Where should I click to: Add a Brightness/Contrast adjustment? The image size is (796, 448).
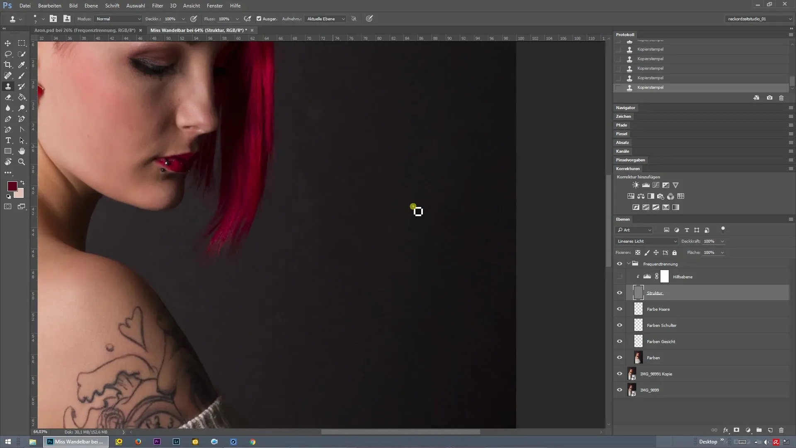pyautogui.click(x=636, y=185)
